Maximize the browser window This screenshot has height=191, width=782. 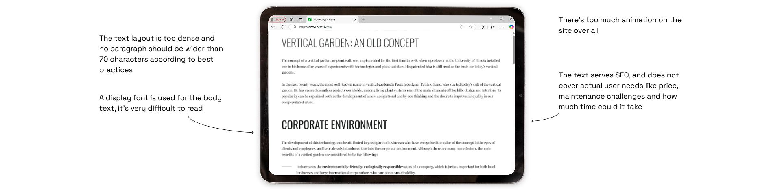pyautogui.click(x=501, y=19)
